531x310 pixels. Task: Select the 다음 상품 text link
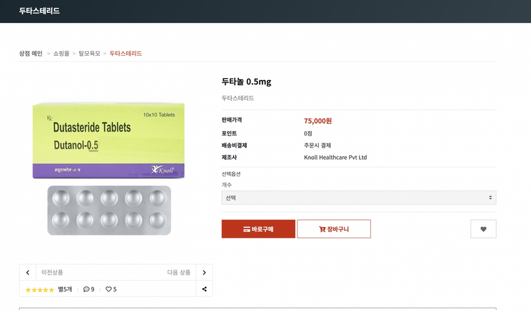pos(178,272)
